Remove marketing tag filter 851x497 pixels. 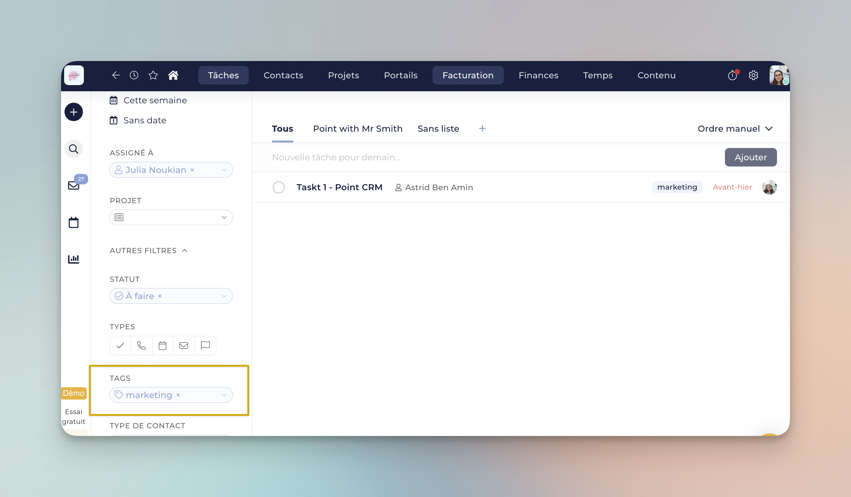178,395
